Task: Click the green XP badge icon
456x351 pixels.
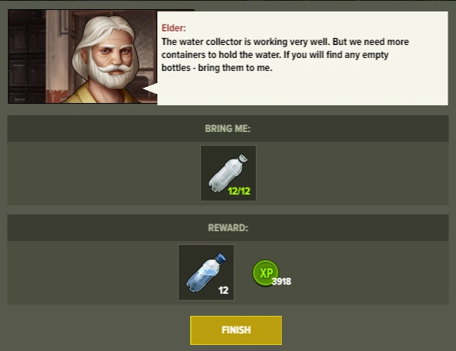Action: pyautogui.click(x=265, y=272)
